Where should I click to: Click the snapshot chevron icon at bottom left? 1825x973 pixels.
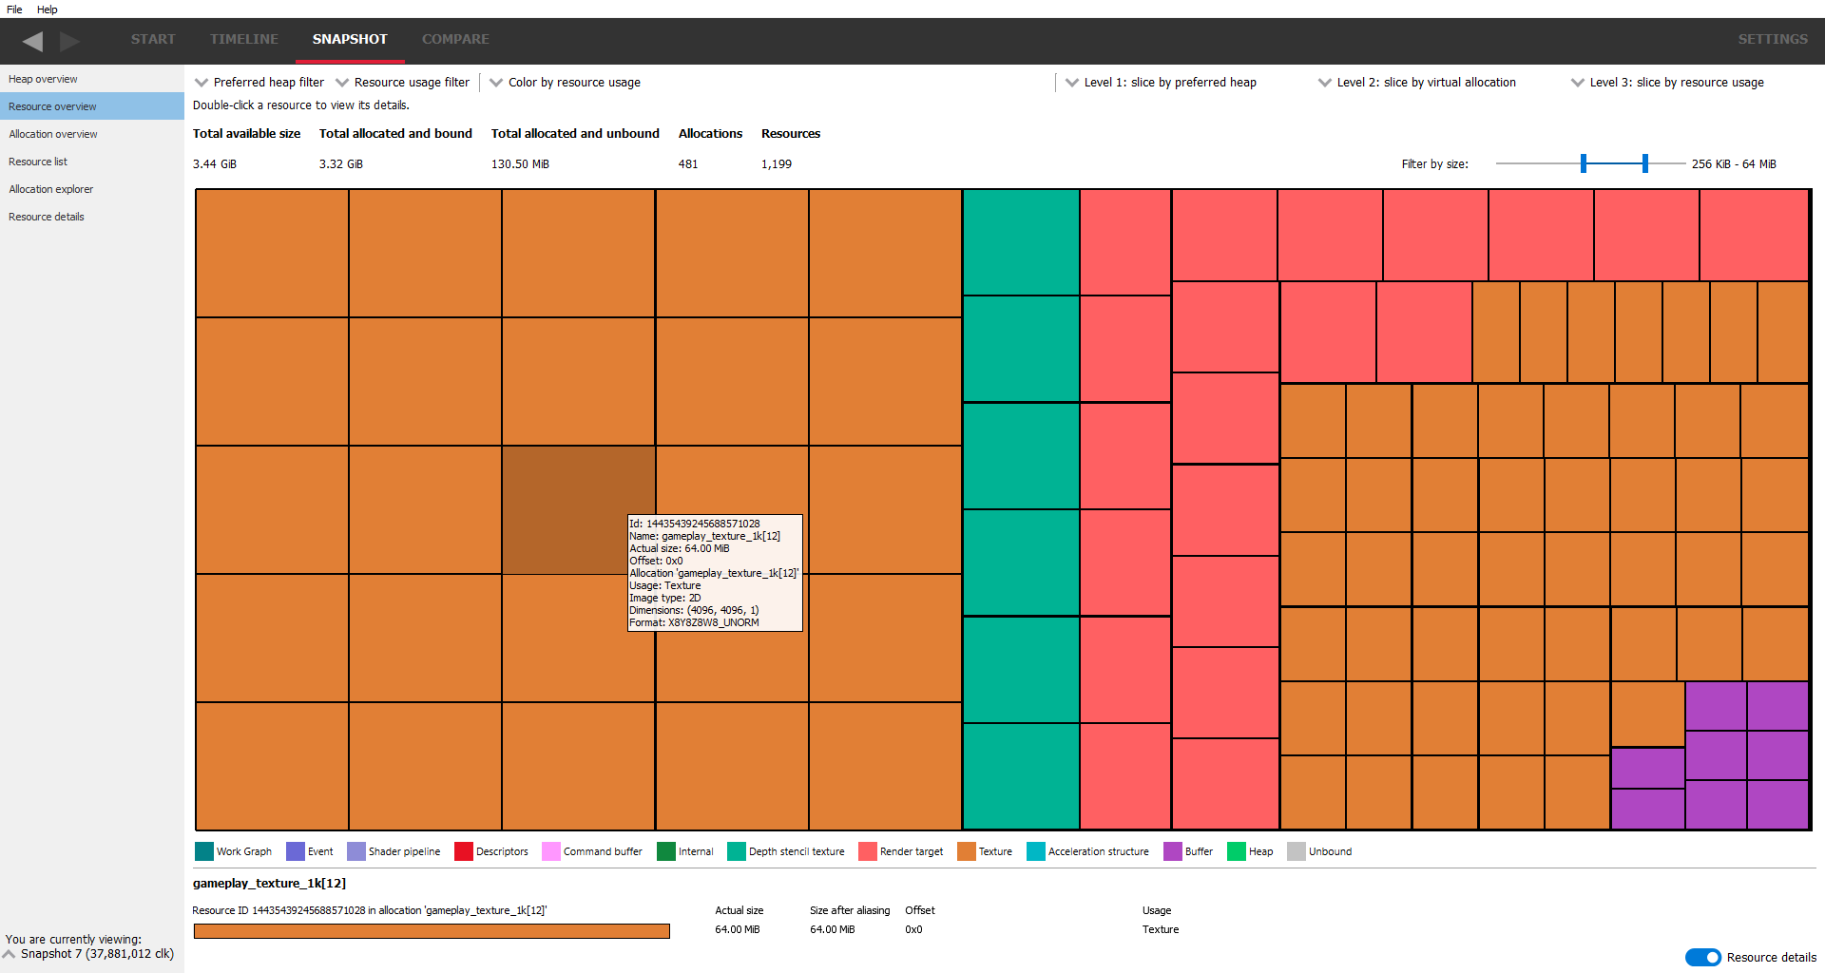pos(10,954)
